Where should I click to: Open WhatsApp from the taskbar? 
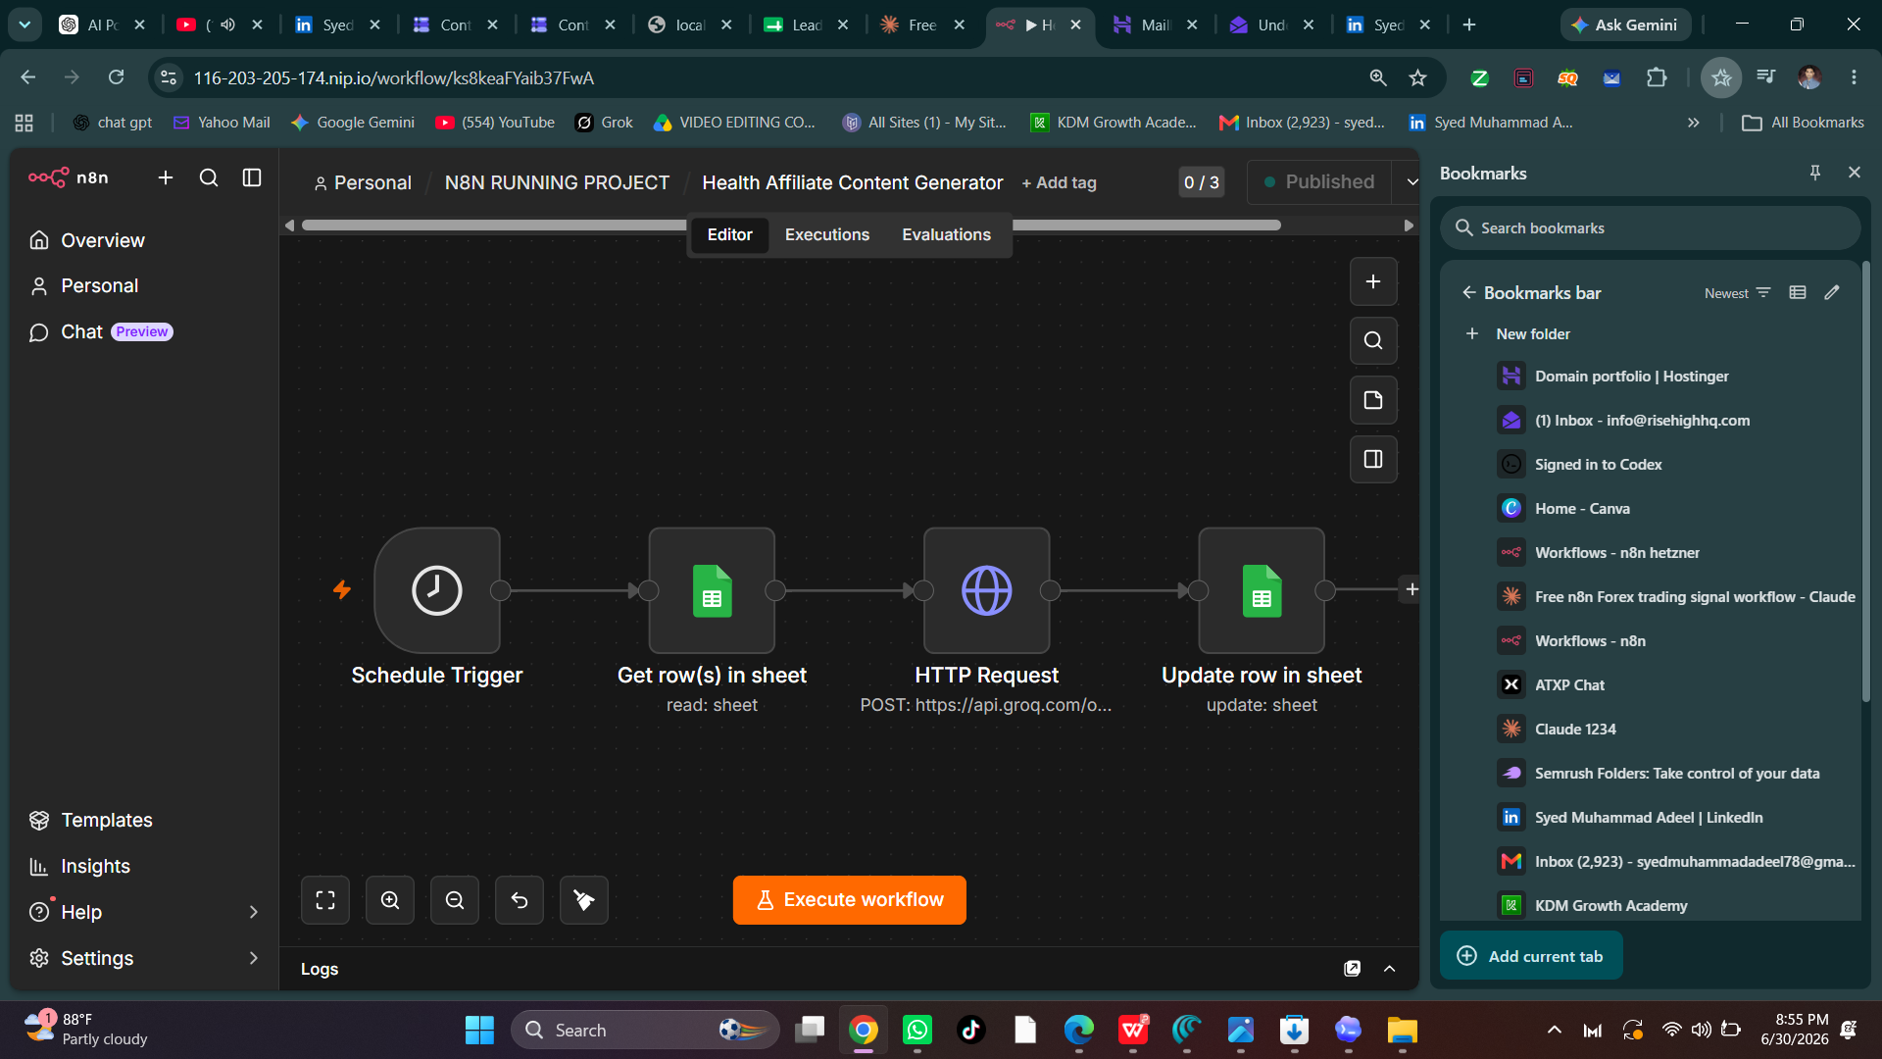(x=916, y=1031)
